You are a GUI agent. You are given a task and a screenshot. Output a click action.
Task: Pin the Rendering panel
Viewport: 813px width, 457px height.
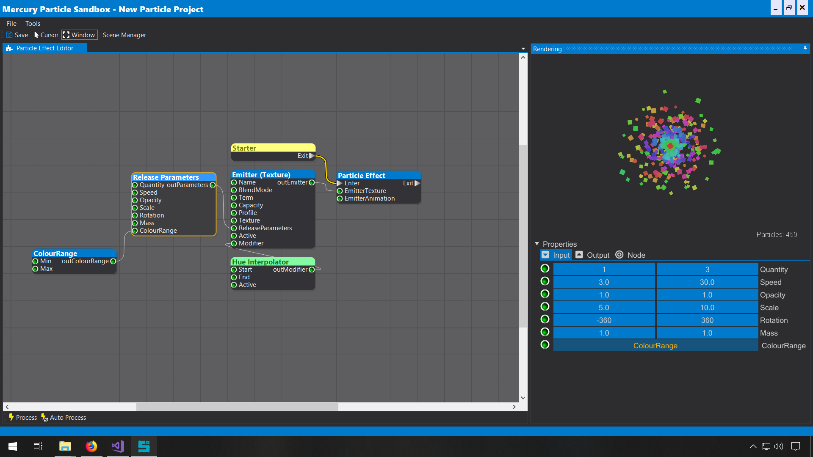[805, 49]
